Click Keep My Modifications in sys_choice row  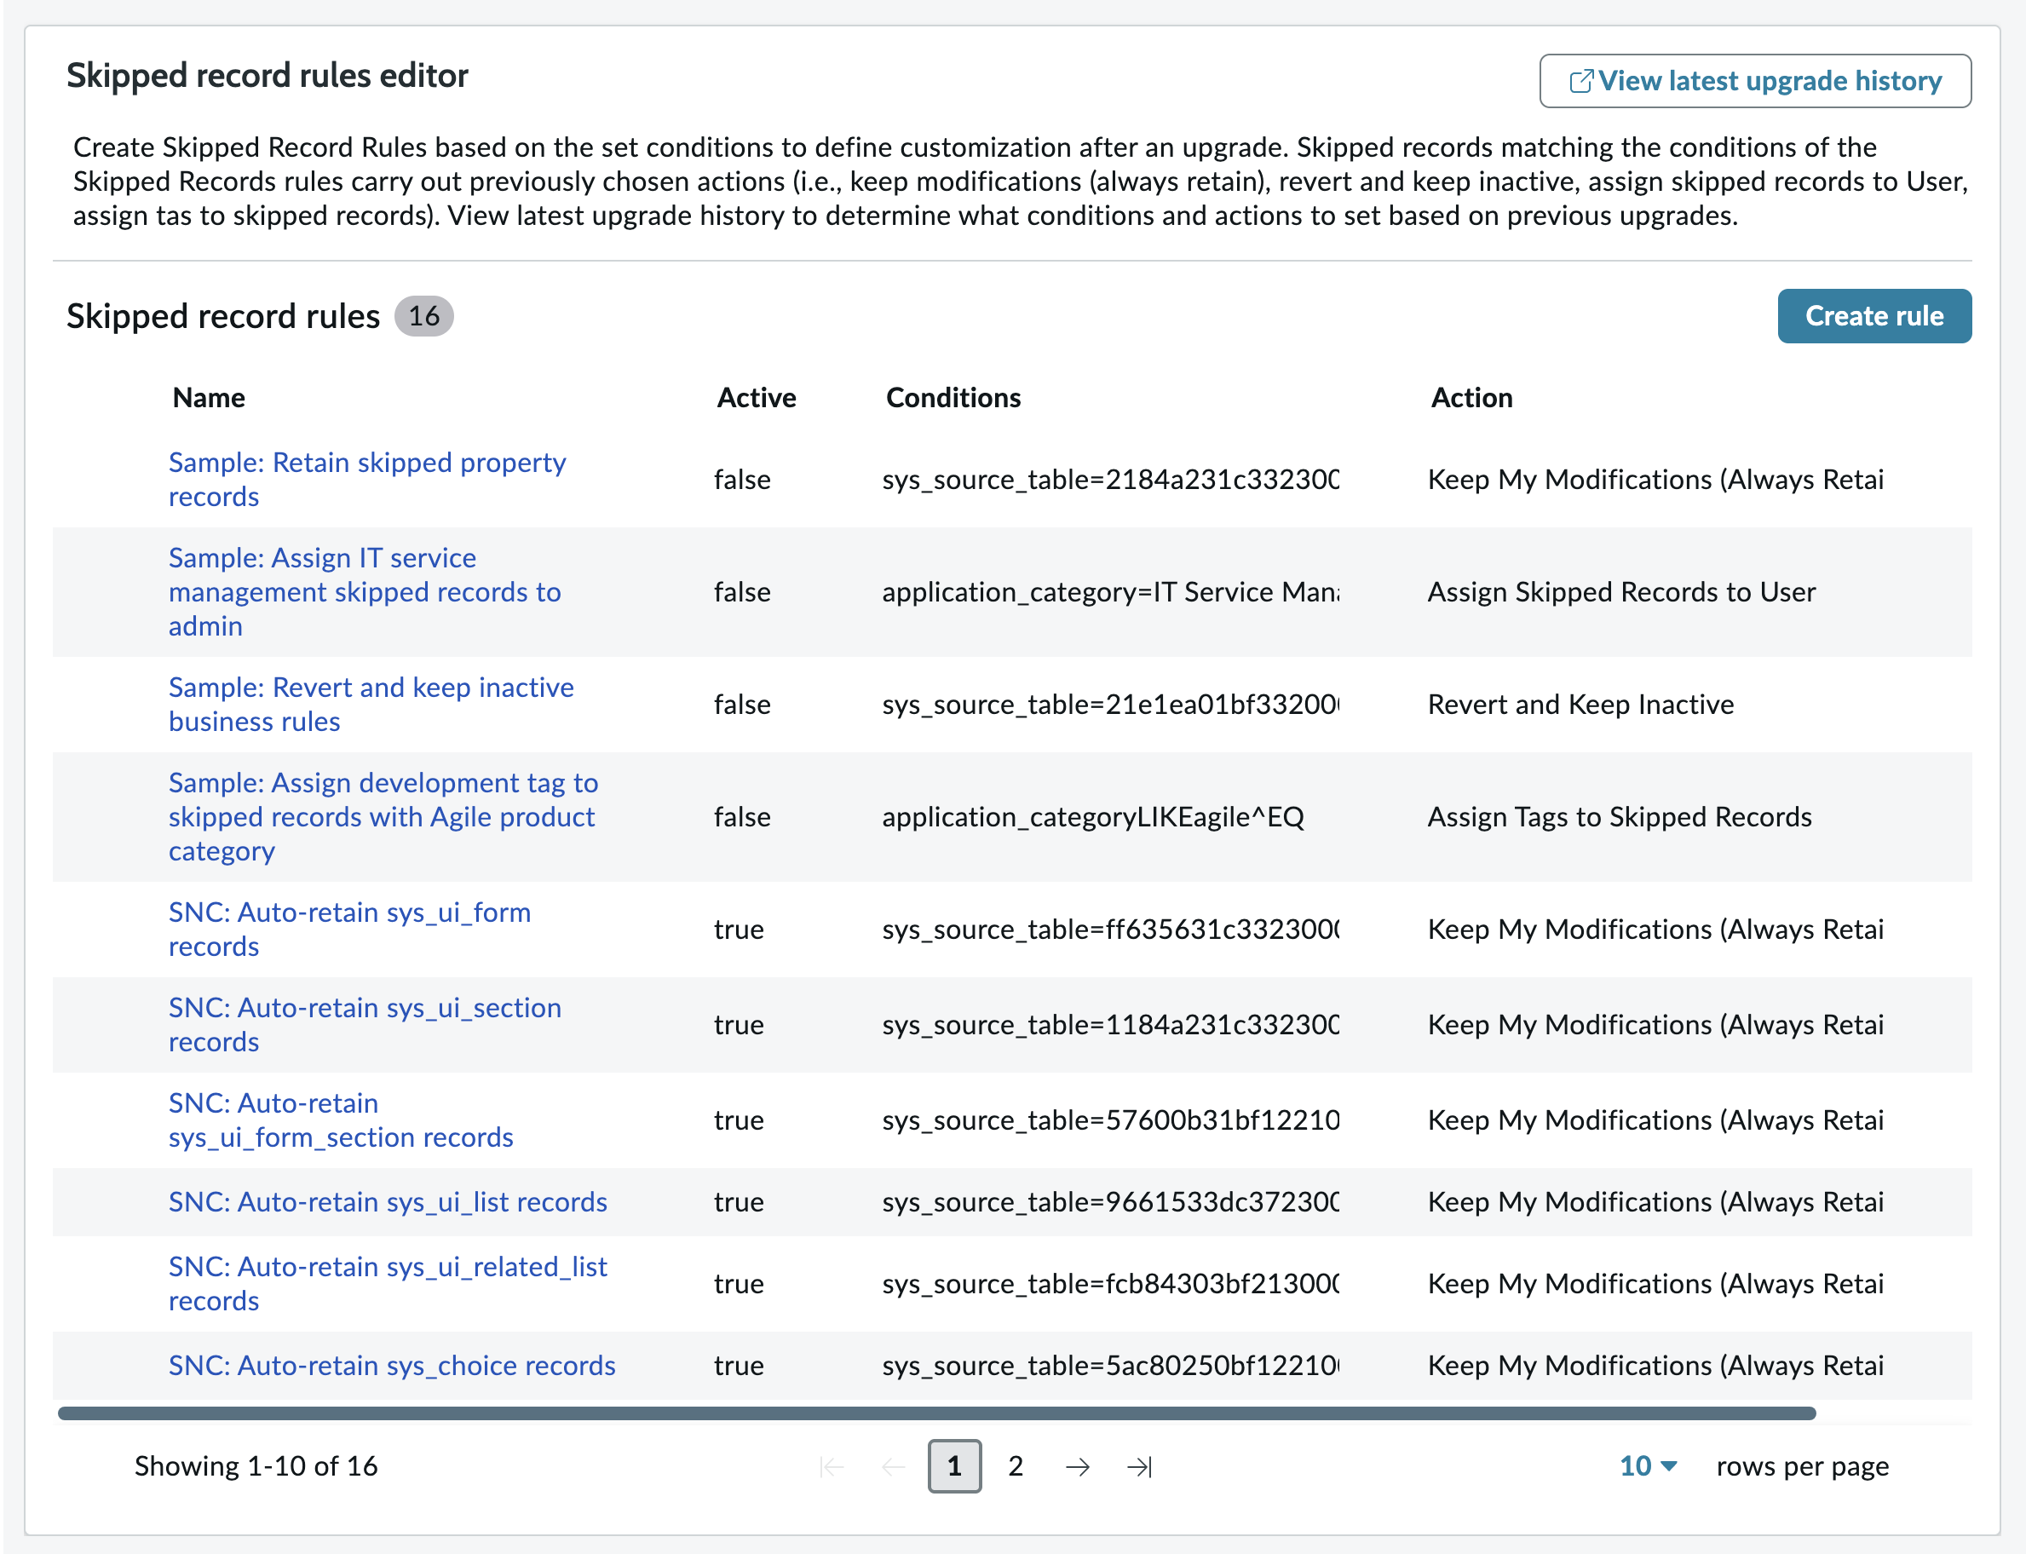(x=1655, y=1366)
